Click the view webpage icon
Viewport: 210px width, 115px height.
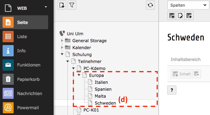(x=172, y=16)
